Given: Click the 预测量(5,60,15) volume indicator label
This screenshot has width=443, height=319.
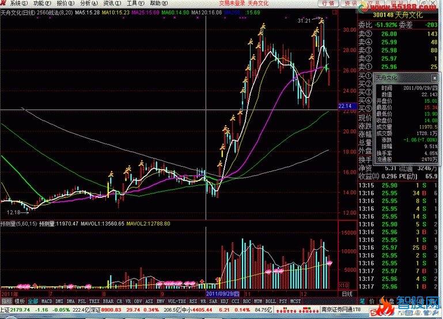Looking at the screenshot, I should [x=19, y=224].
